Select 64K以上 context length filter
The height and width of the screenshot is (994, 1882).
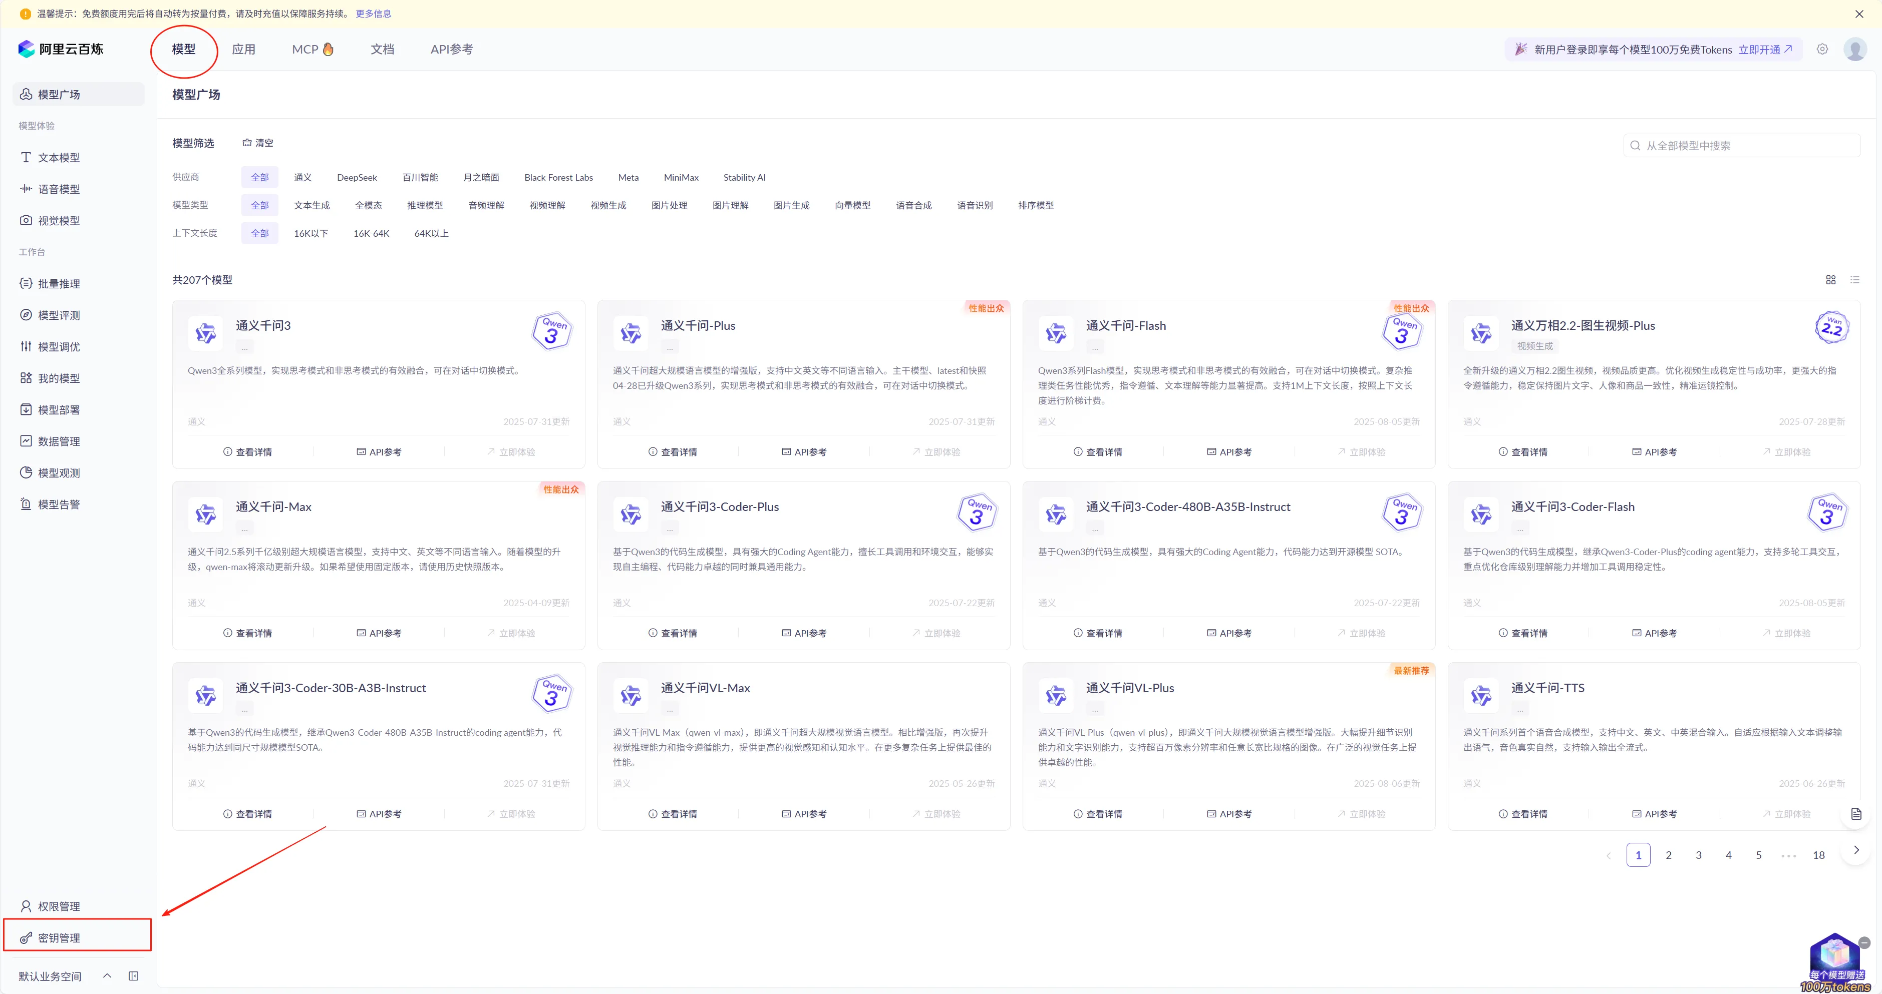coord(431,234)
